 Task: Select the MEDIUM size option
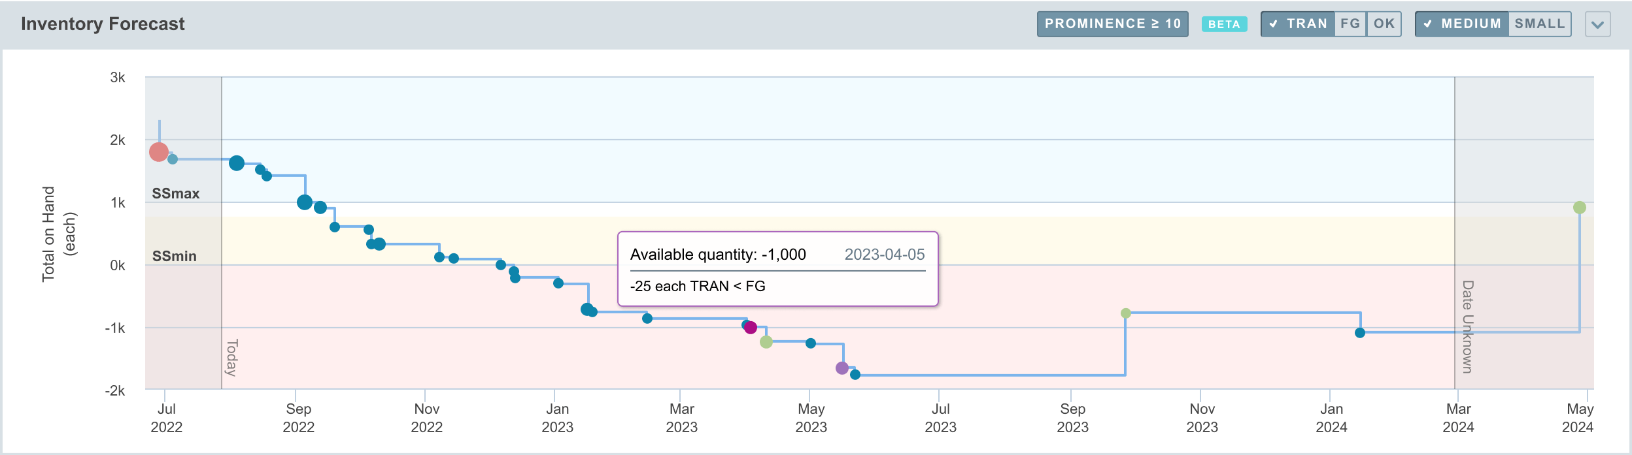(x=1462, y=24)
